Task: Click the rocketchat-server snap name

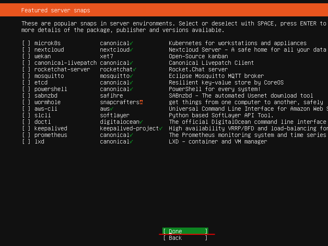Action: coord(62,69)
